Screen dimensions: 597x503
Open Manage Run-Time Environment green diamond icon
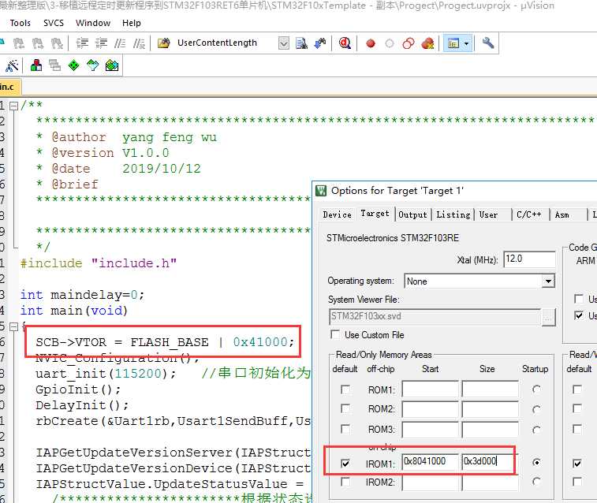point(74,65)
